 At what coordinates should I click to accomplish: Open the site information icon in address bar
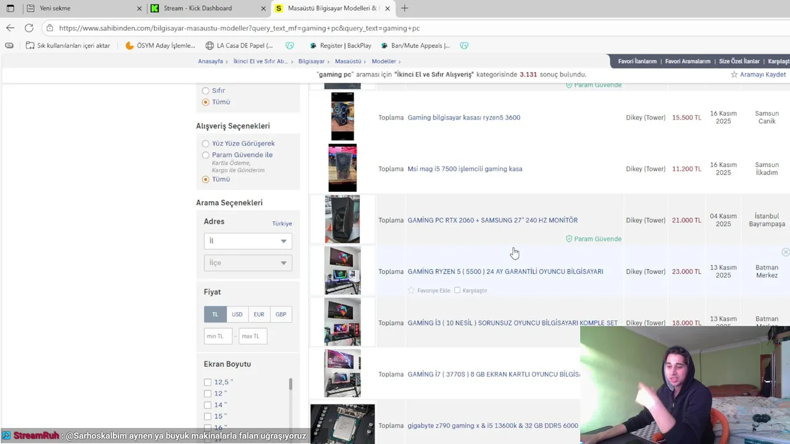(x=49, y=28)
